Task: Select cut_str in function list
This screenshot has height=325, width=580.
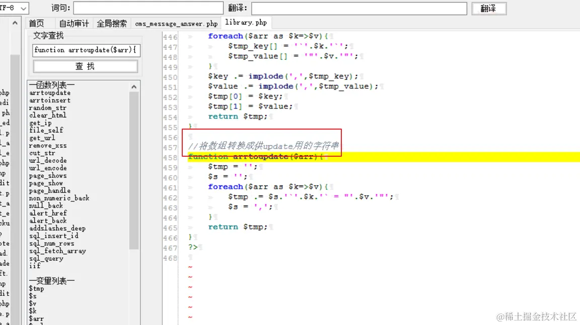Action: coord(42,153)
